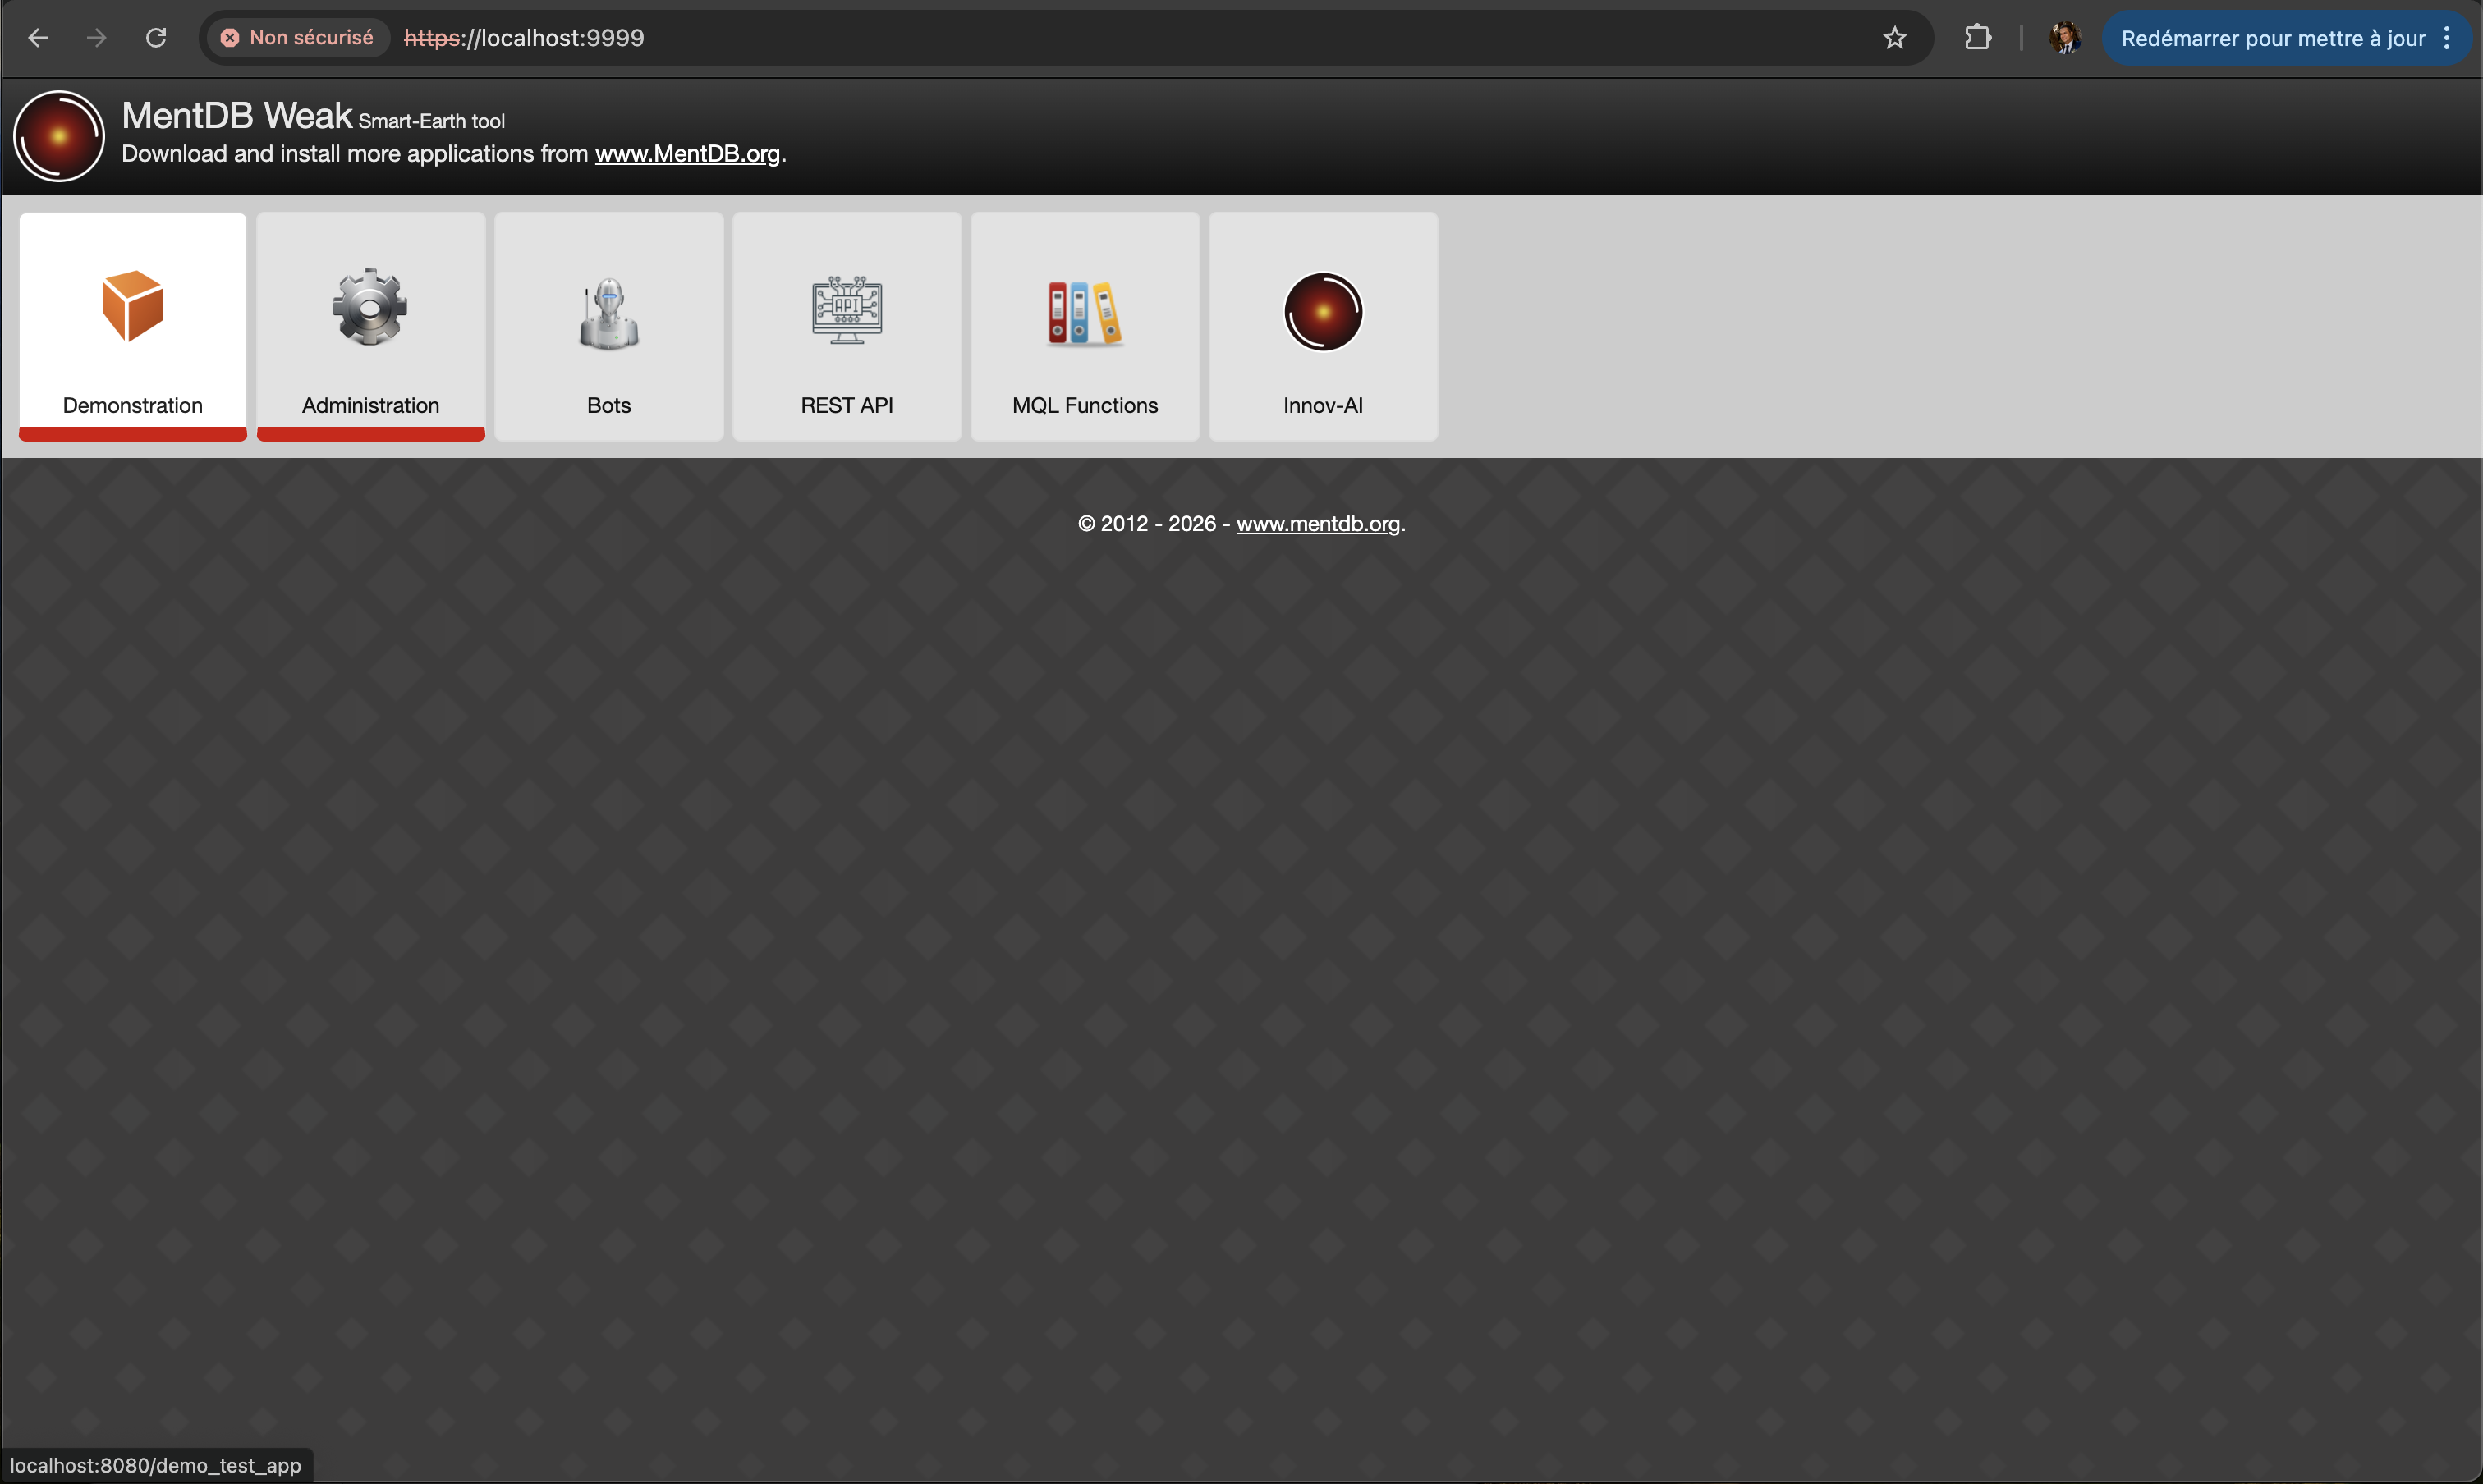This screenshot has width=2483, height=1484.
Task: Open the Chrome three-dot menu
Action: (x=2447, y=38)
